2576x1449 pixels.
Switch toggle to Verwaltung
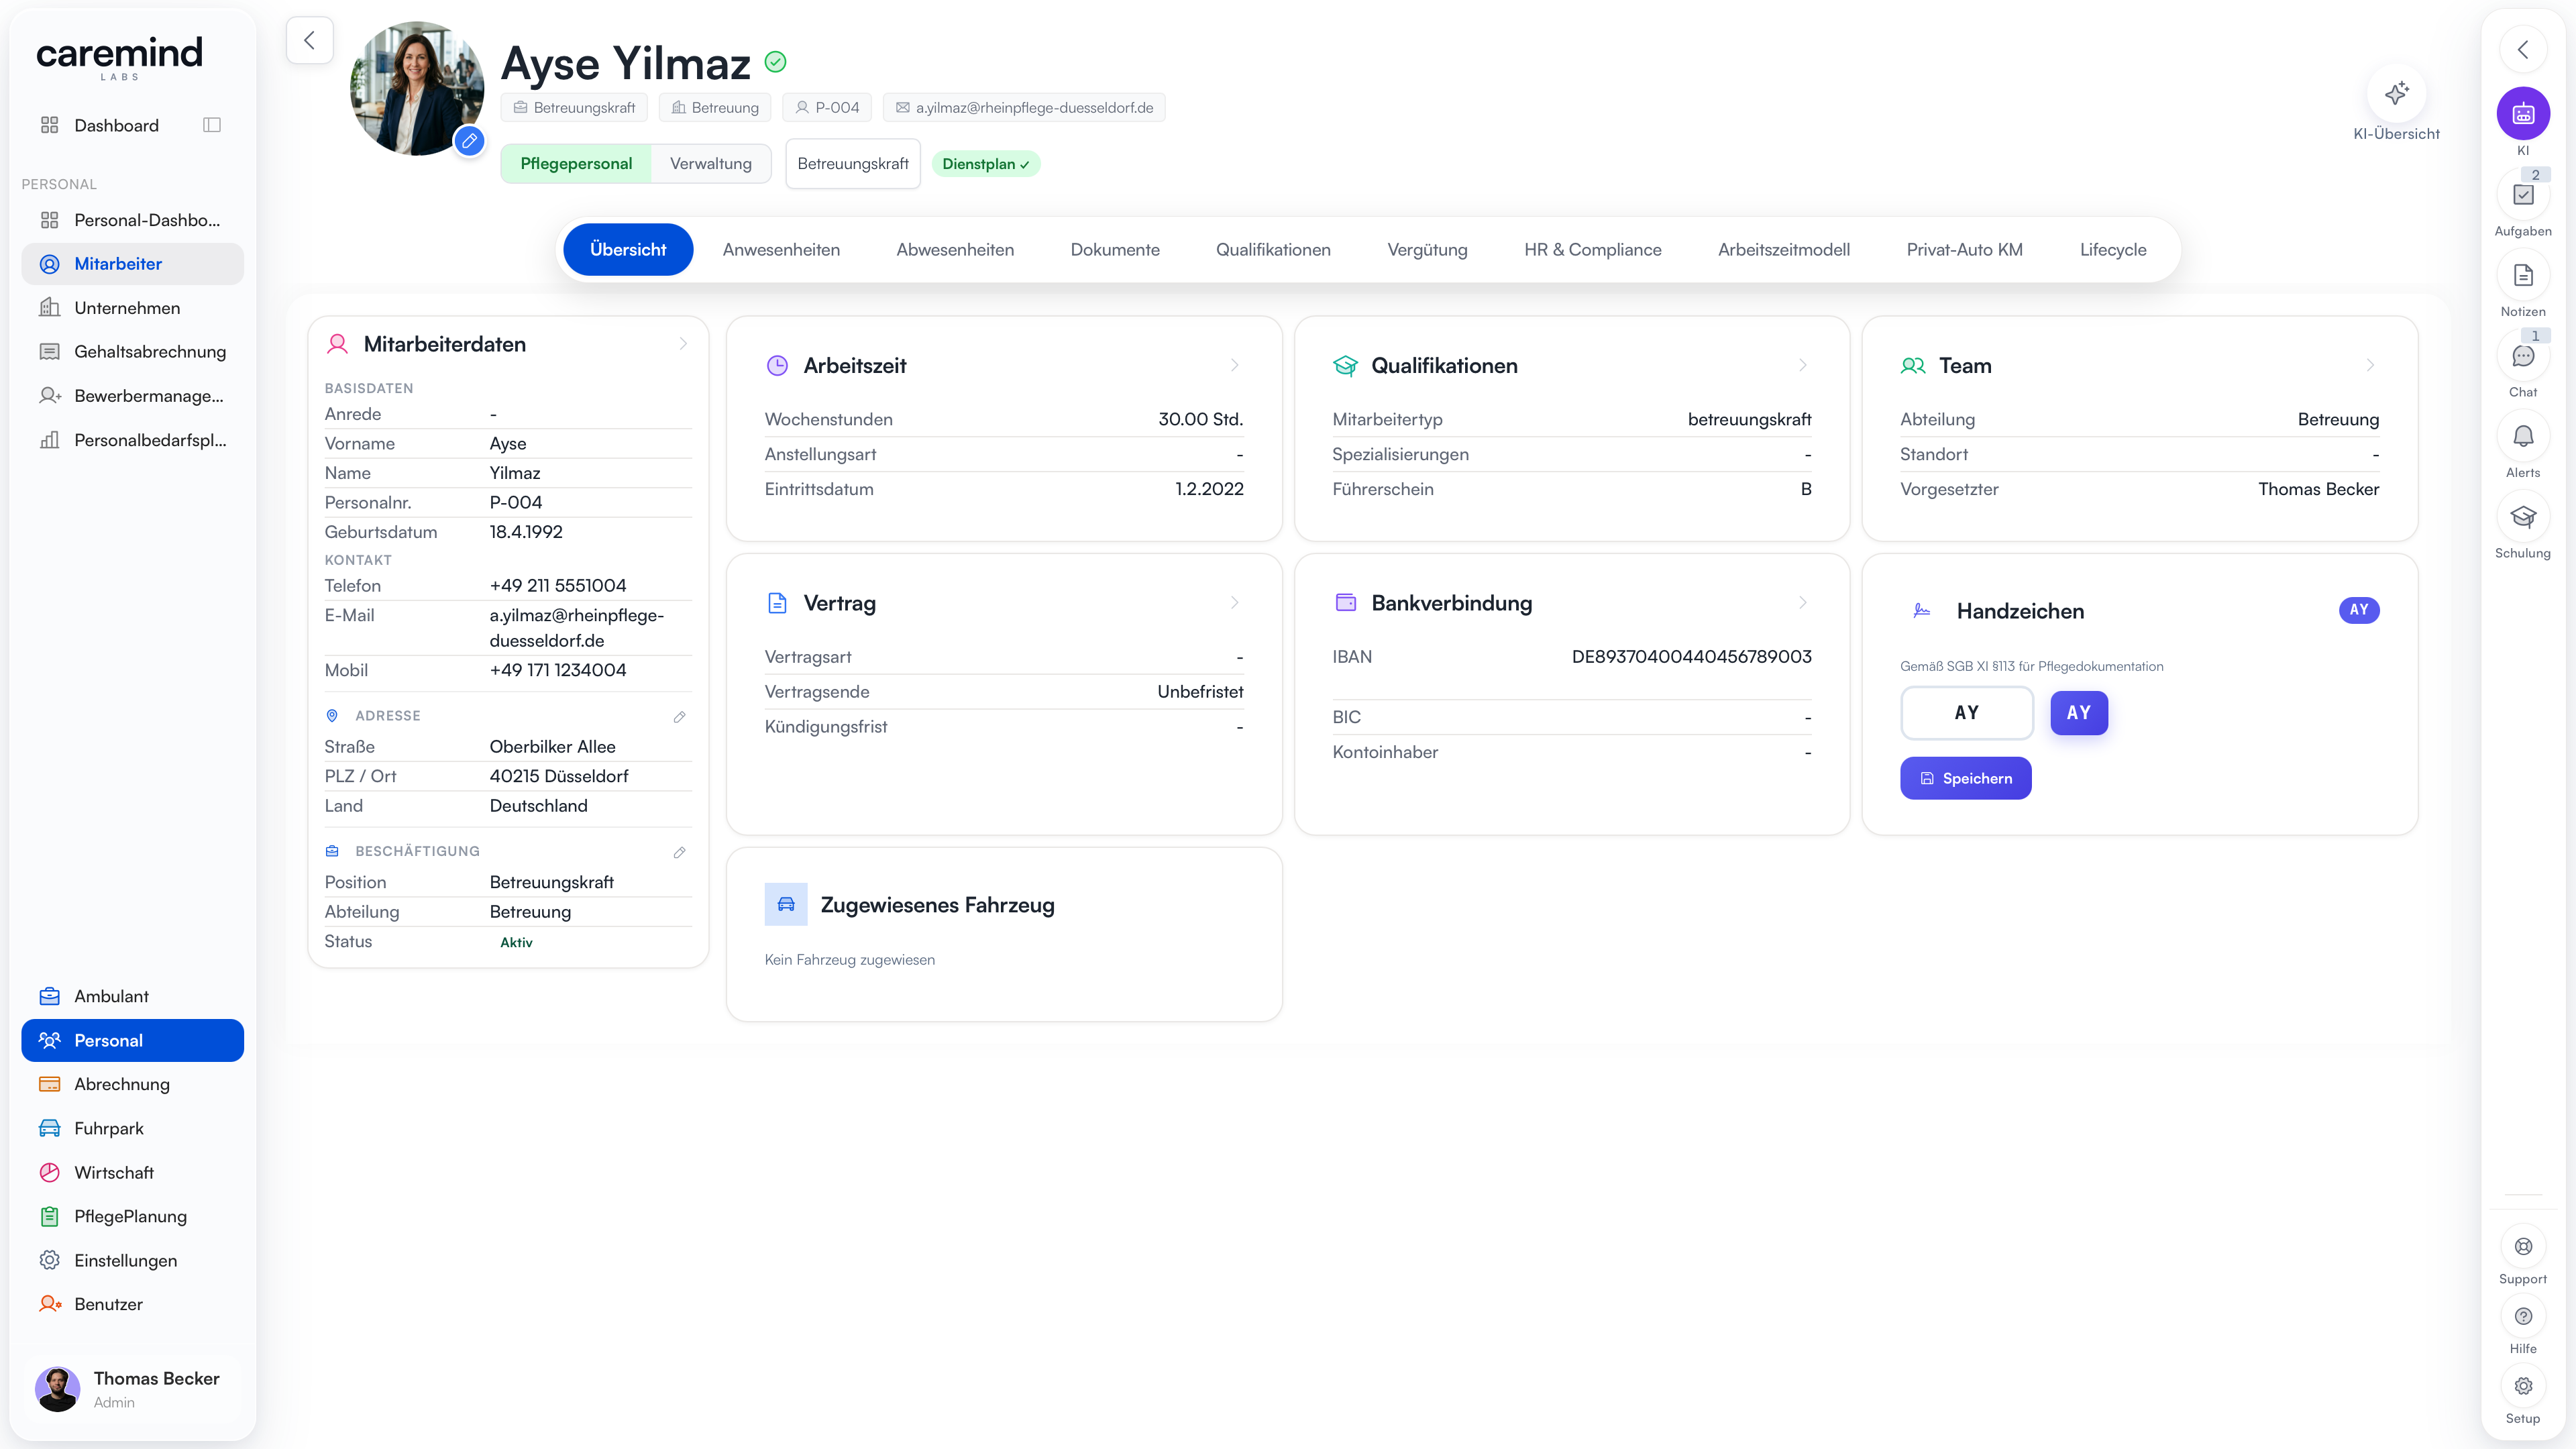[710, 164]
